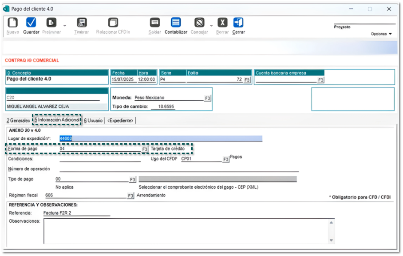Click F3 lookup beside Moneda field
This screenshot has width=403, height=256.
[x=207, y=98]
